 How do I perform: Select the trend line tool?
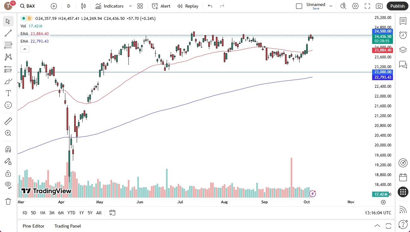8,33
